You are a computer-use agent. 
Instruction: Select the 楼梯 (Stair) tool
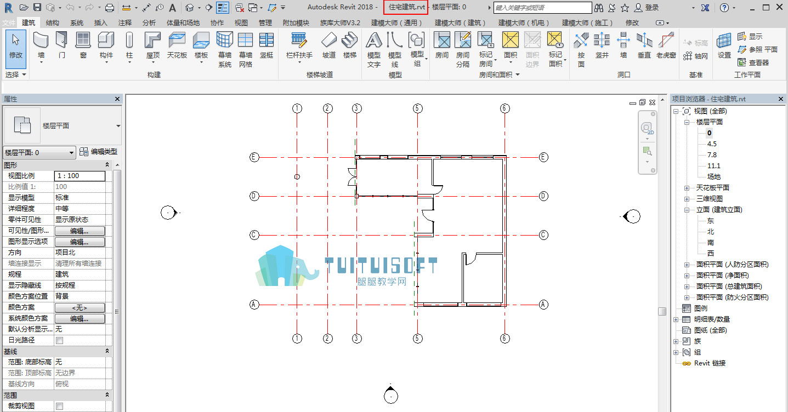tap(350, 45)
